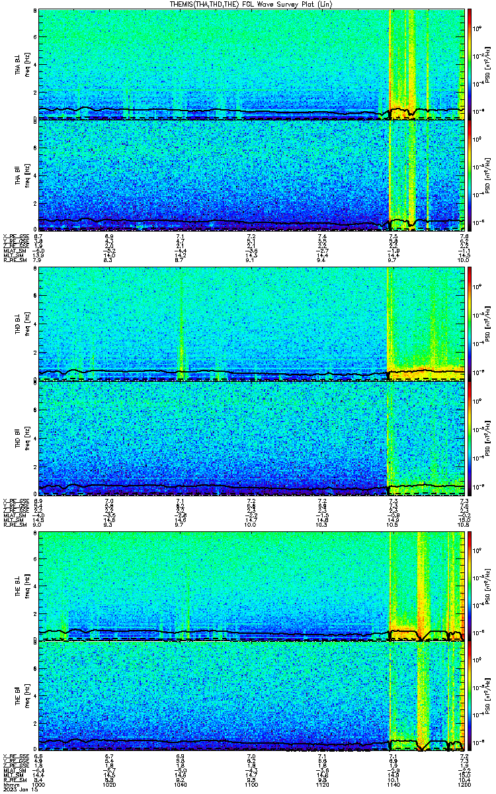The image size is (496, 794).
Task: Click the THD B-parallel spectrogram panel
Action: tap(251, 437)
